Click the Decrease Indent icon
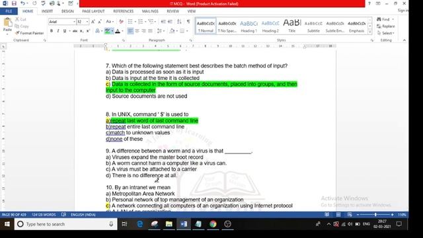 (163, 22)
